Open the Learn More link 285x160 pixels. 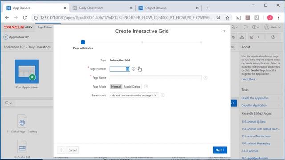249,79
